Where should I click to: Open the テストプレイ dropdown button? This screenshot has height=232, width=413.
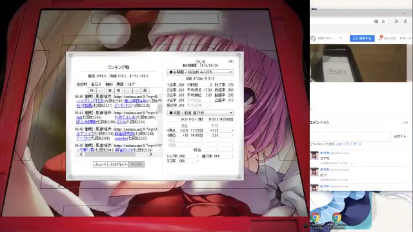(x=118, y=164)
